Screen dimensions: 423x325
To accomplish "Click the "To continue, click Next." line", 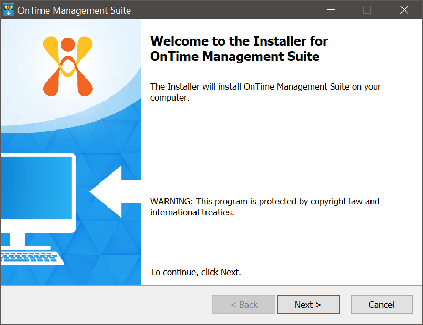I will 195,272.
